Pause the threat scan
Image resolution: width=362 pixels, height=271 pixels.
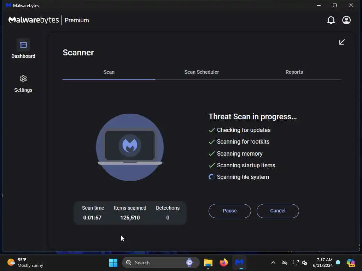click(x=230, y=211)
